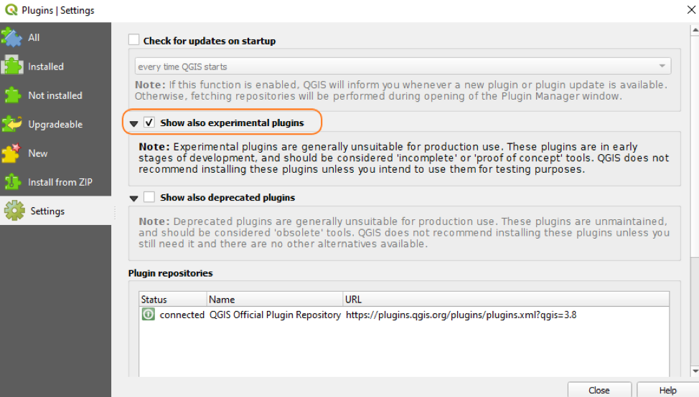Click the Close button

pos(599,390)
